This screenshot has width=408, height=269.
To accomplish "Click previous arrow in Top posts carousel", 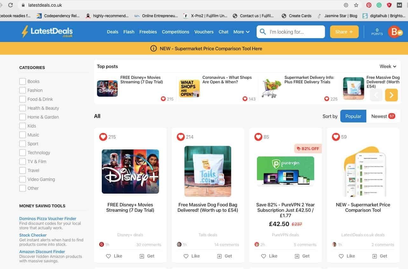I will pyautogui.click(x=376, y=95).
